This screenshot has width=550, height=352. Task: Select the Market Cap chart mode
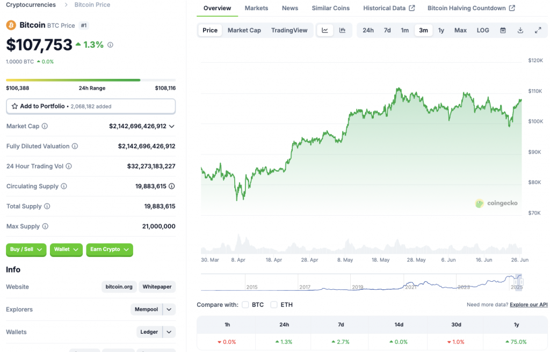(244, 30)
